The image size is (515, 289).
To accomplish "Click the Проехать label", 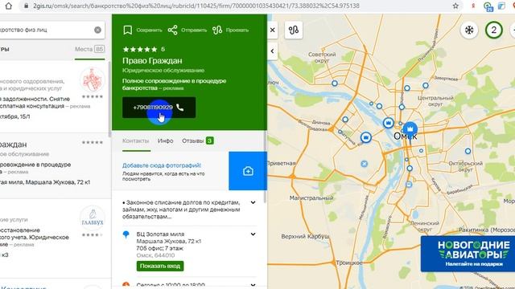I will (x=237, y=31).
